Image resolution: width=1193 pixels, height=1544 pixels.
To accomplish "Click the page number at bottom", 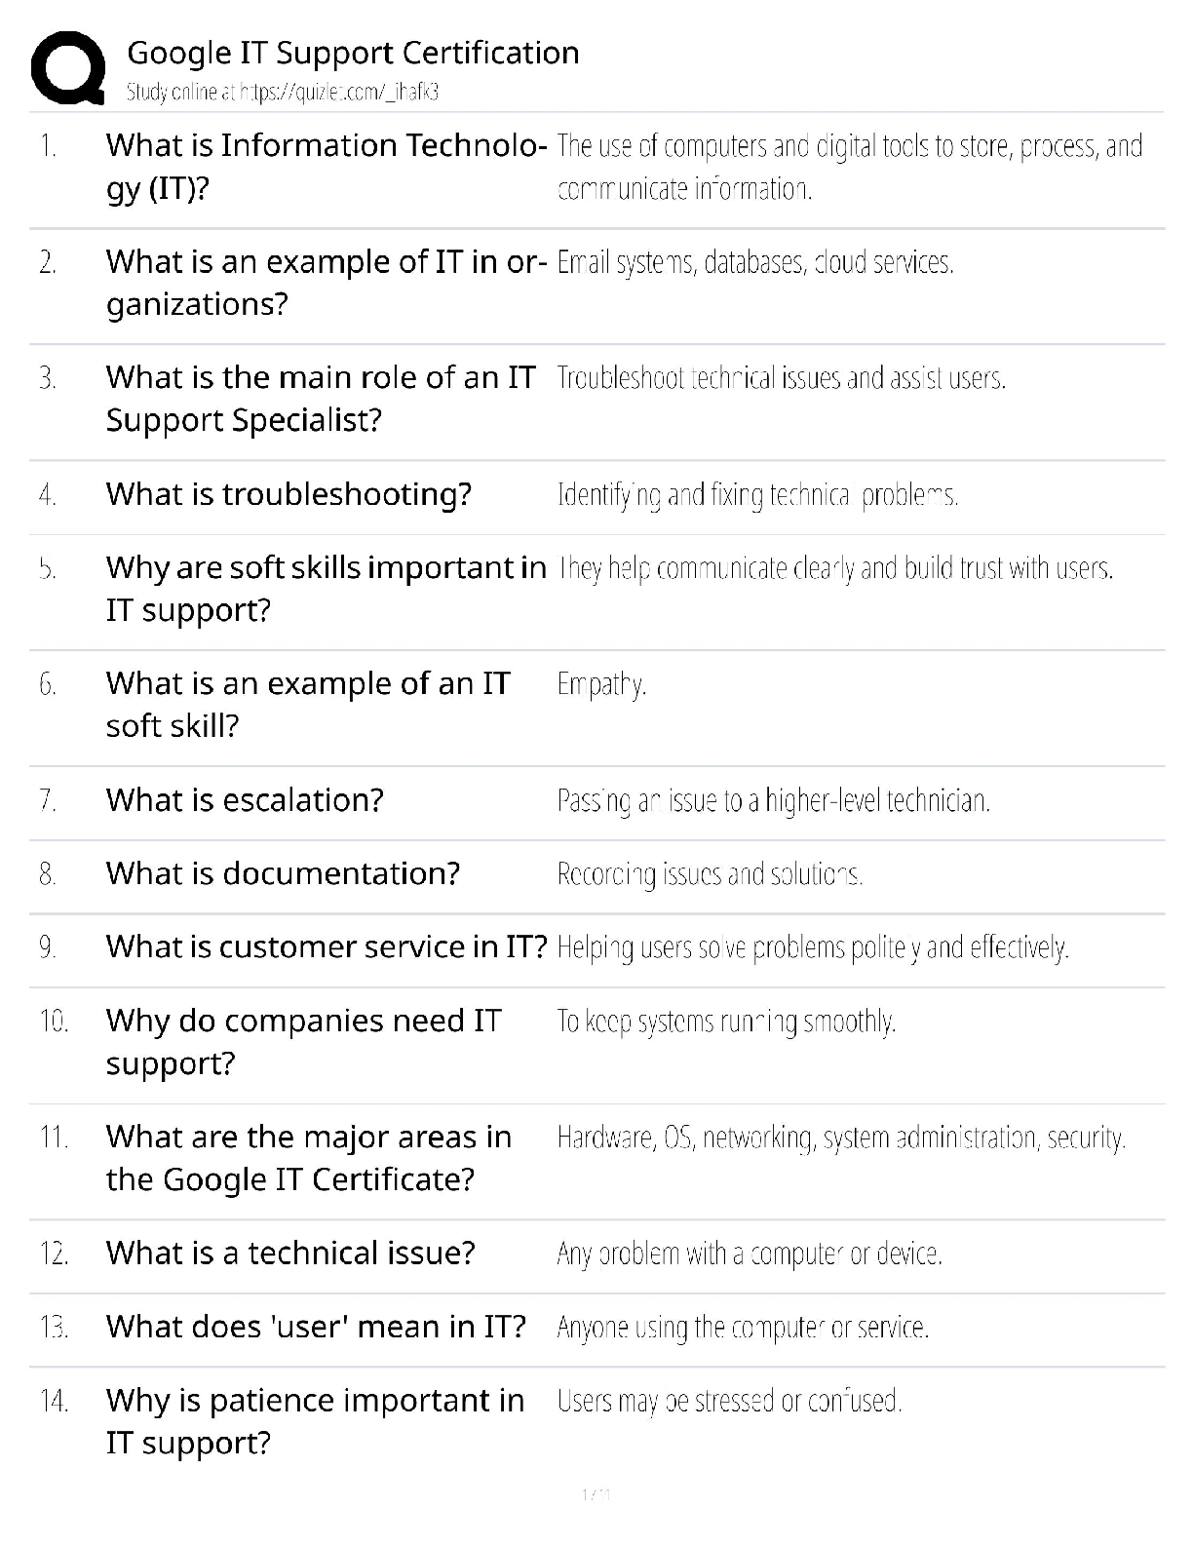I will click(596, 1494).
